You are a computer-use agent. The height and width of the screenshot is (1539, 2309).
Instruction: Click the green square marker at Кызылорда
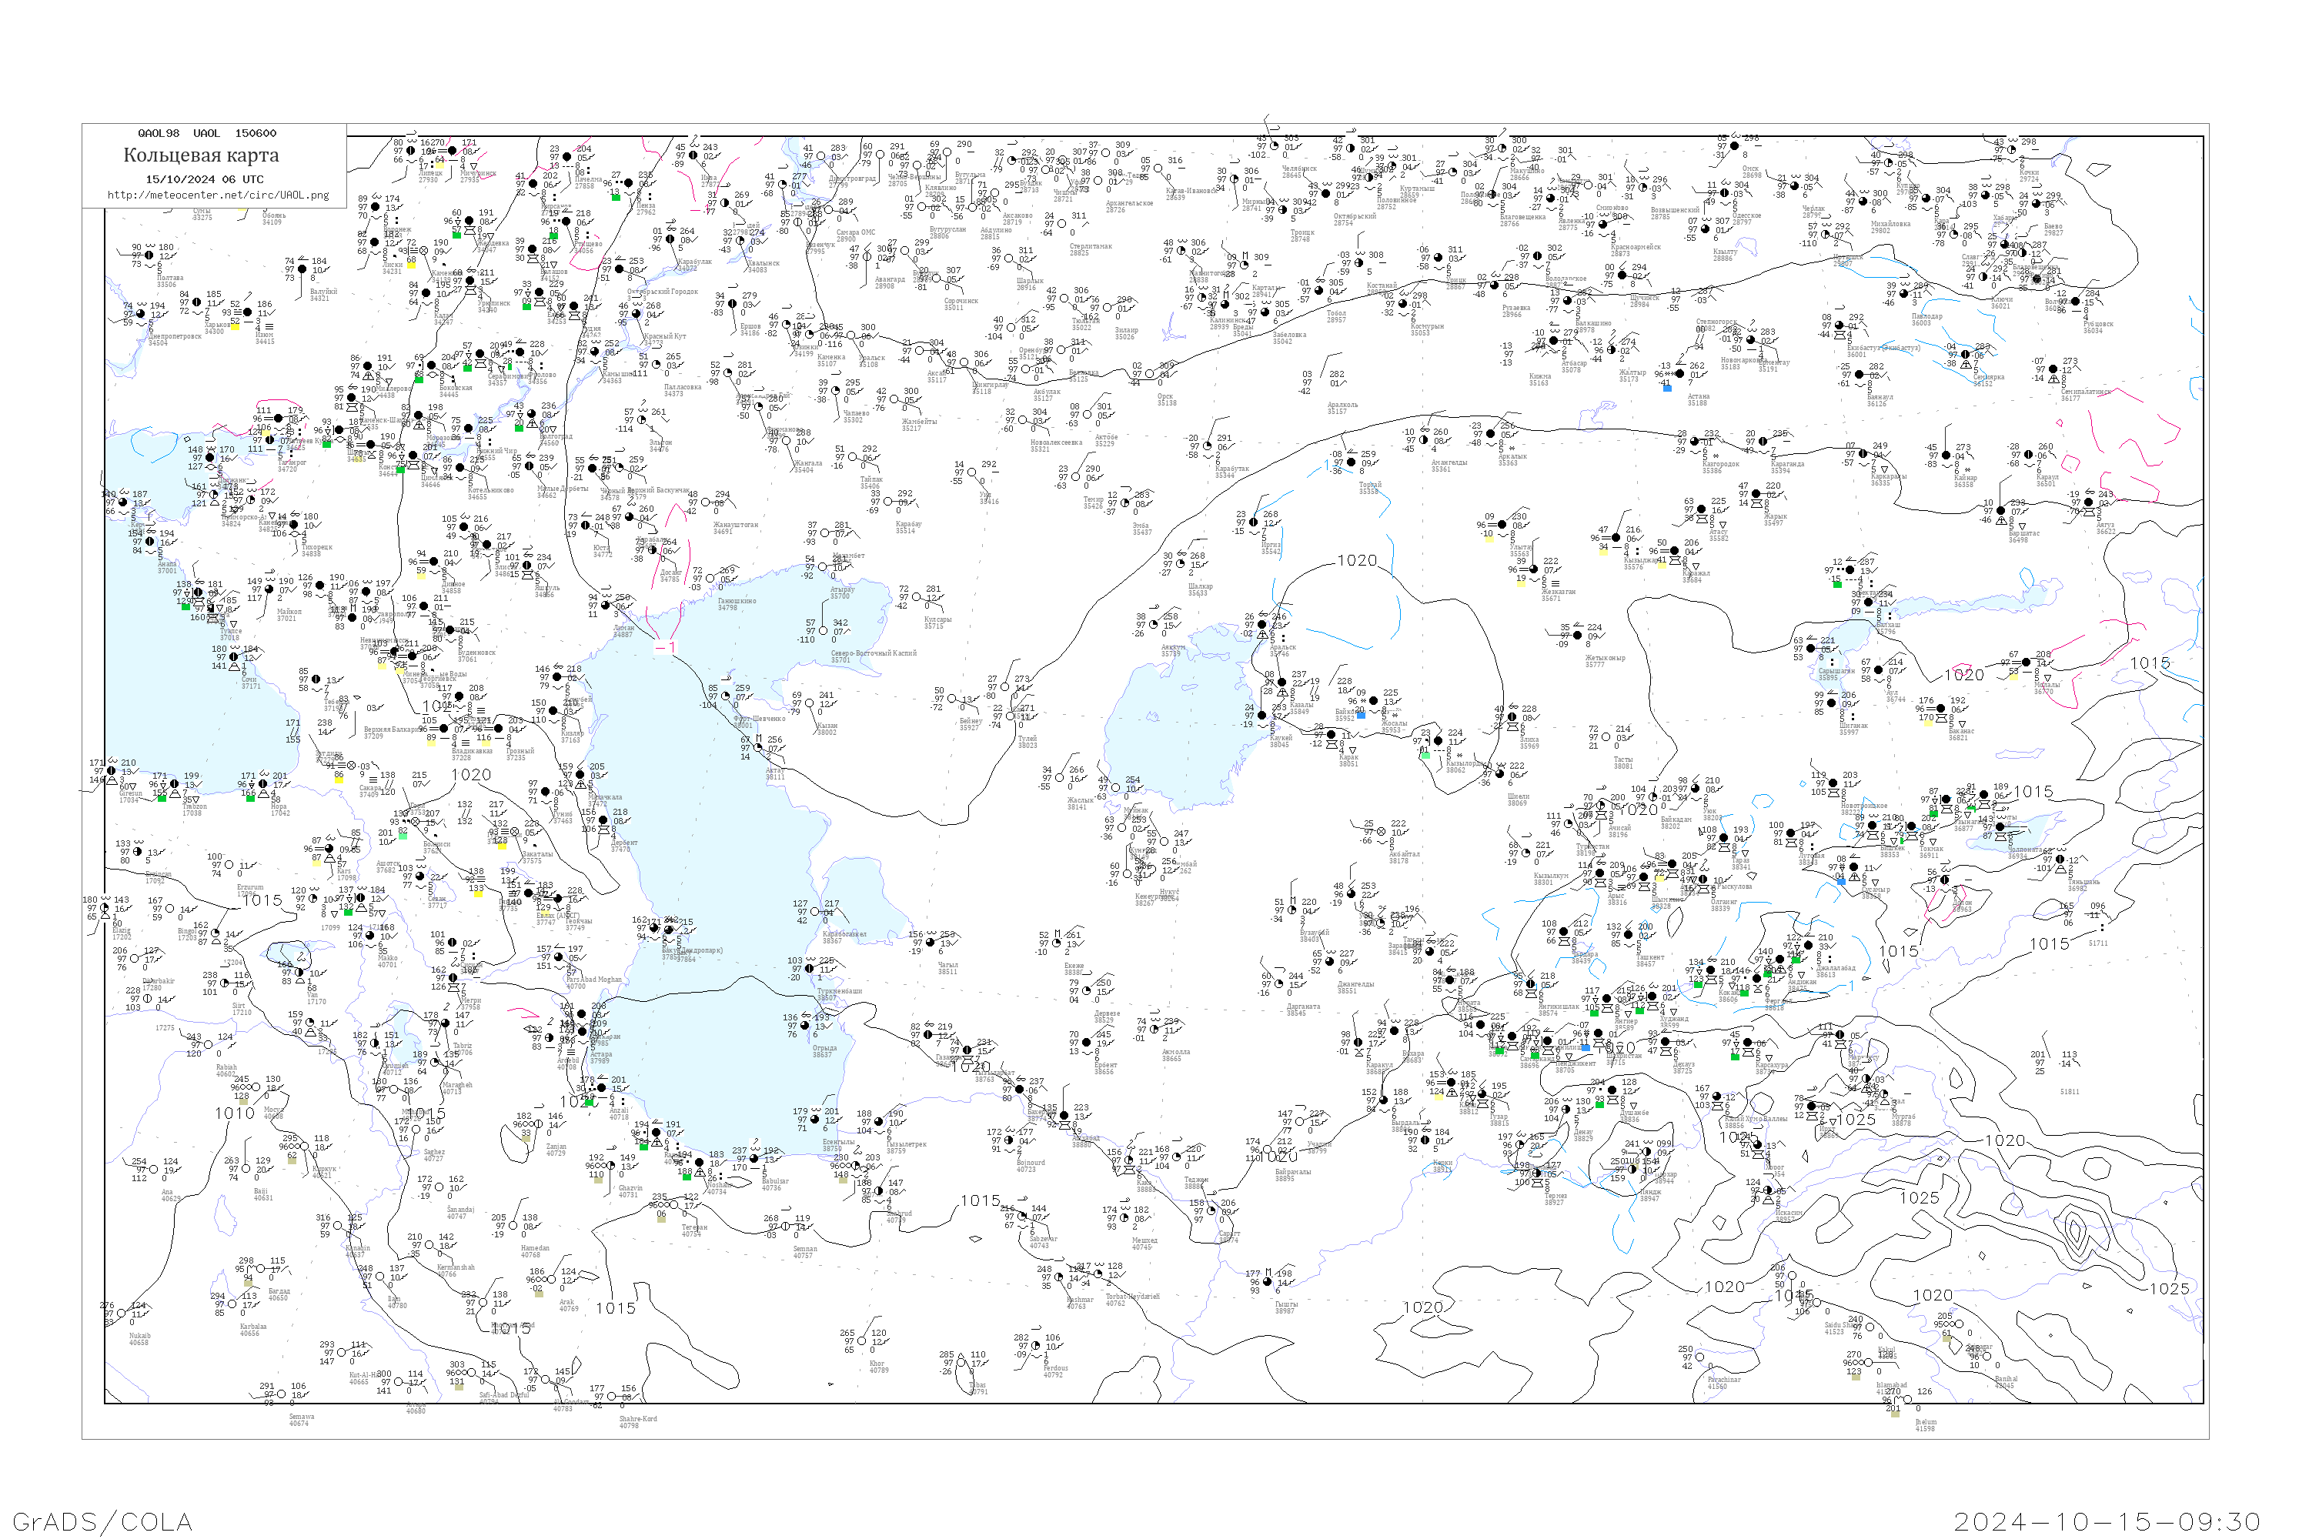click(1425, 755)
